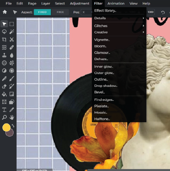Select the Eraser tool
The image size is (170, 171).
pos(4,86)
